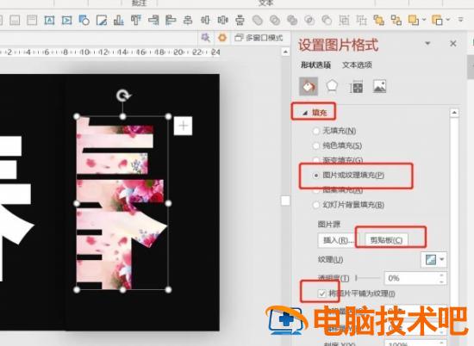
Task: Open the Size & Properties tab icon
Action: tap(356, 87)
